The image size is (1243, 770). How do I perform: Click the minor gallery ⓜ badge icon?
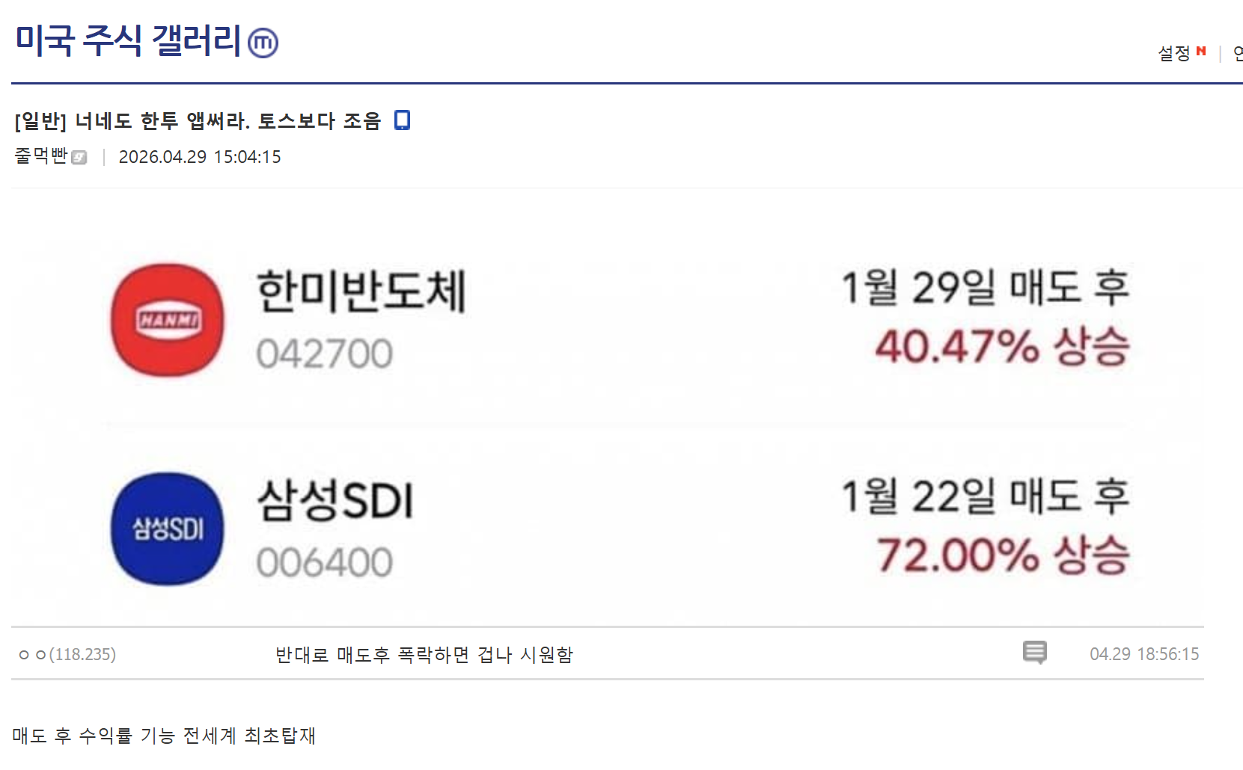[x=263, y=43]
